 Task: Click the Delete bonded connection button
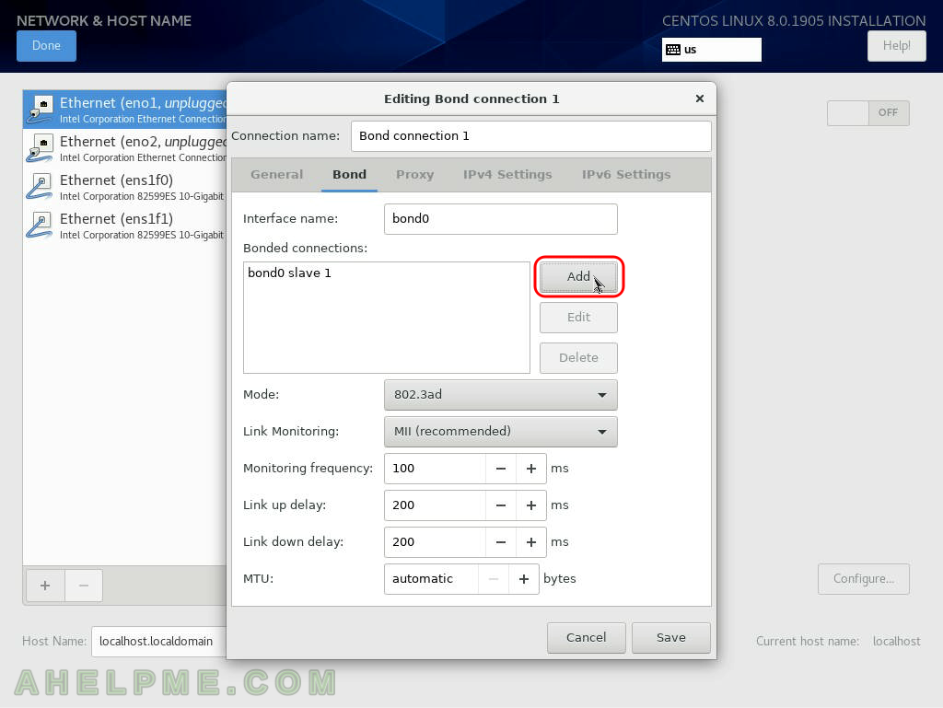point(578,357)
